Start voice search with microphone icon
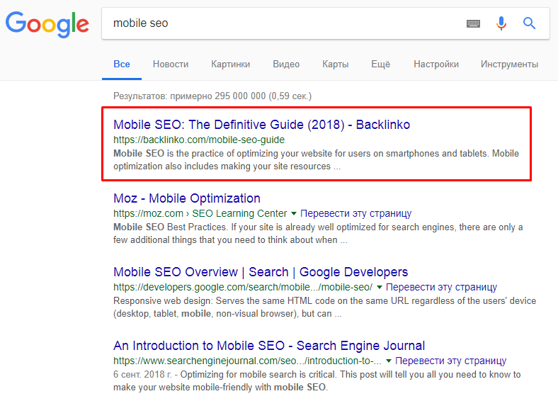Image resolution: width=558 pixels, height=401 pixels. click(x=501, y=23)
